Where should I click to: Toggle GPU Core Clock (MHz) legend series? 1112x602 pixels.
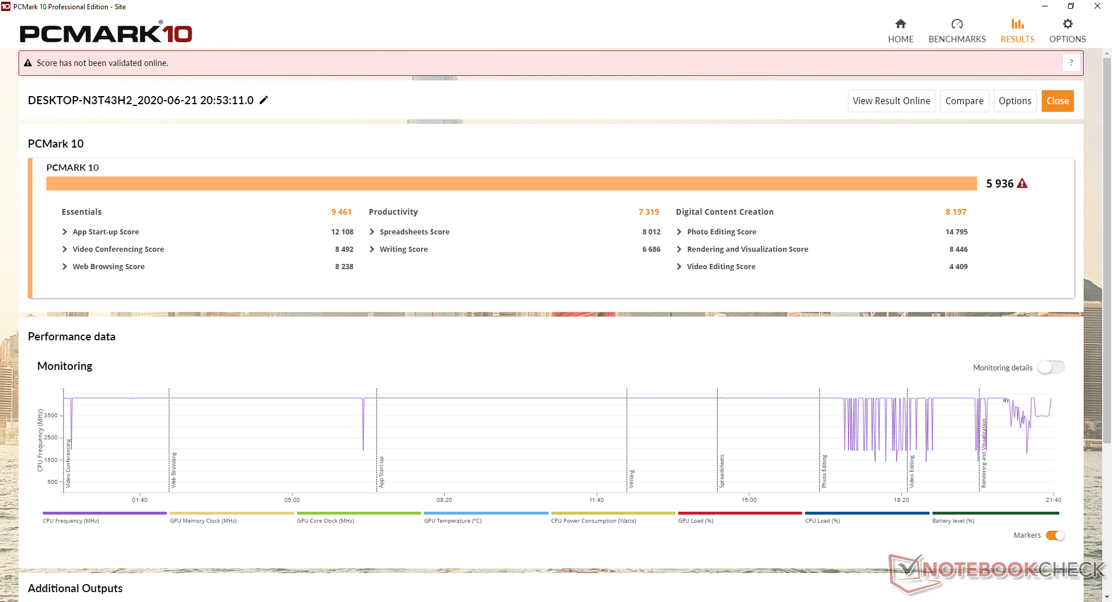tap(359, 517)
